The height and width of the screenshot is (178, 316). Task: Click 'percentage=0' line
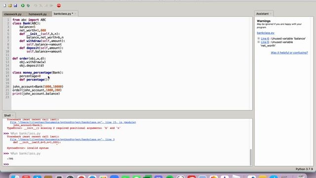30,76
